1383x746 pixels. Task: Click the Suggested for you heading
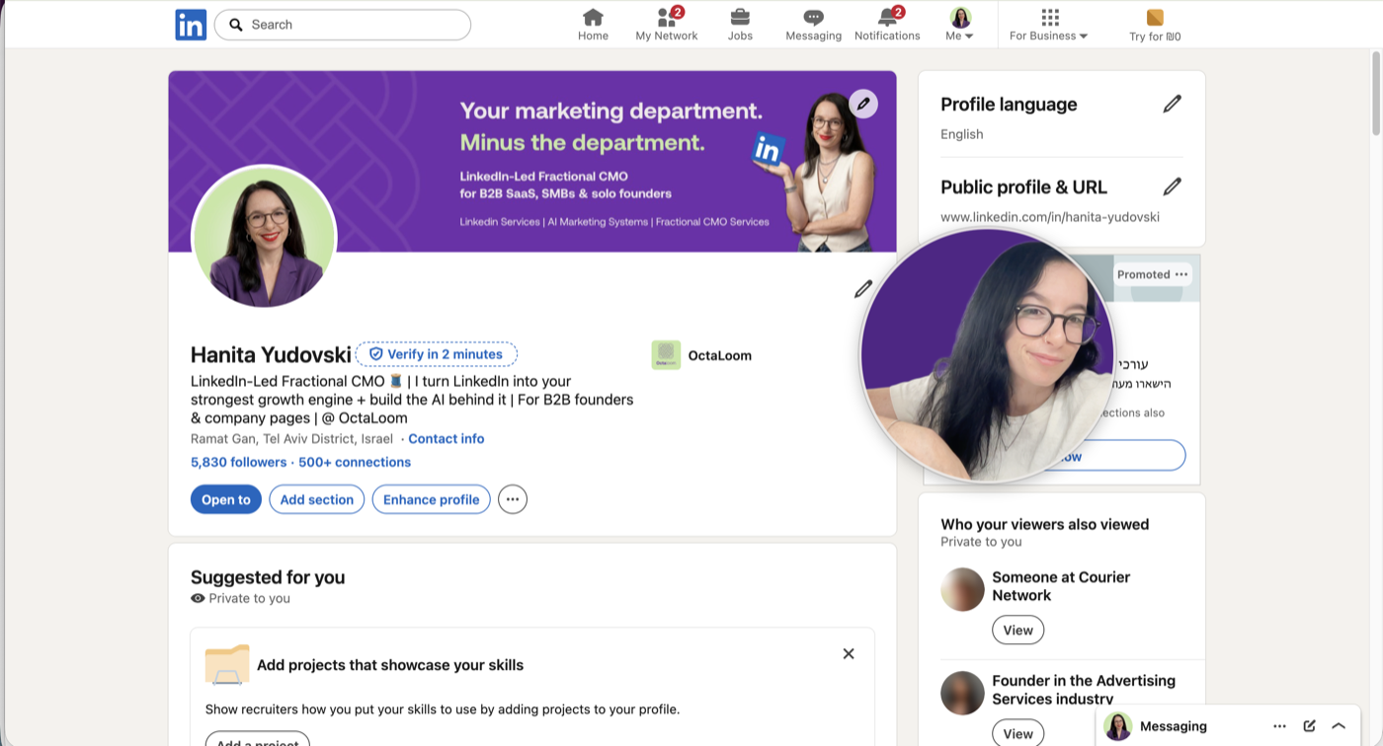pos(268,577)
